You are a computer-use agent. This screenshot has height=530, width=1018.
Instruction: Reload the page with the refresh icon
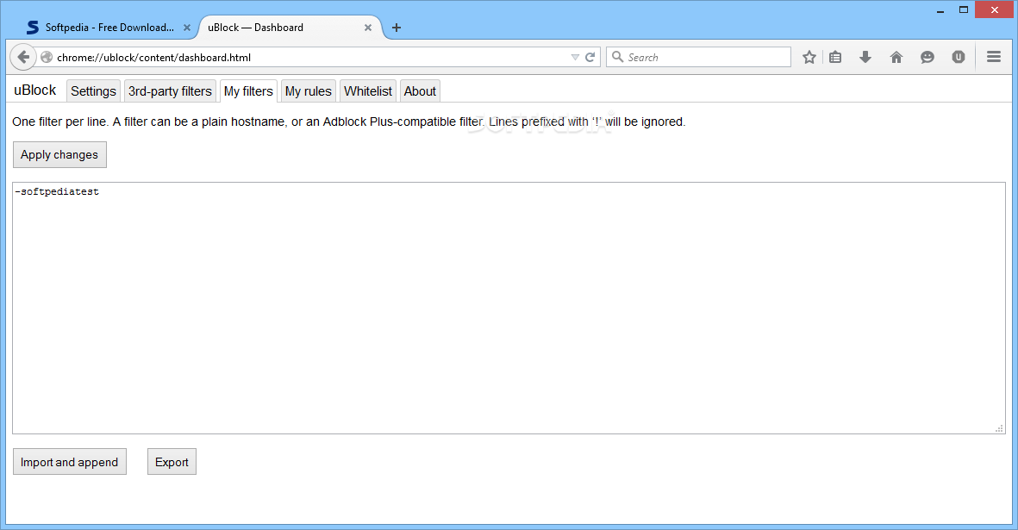(590, 57)
